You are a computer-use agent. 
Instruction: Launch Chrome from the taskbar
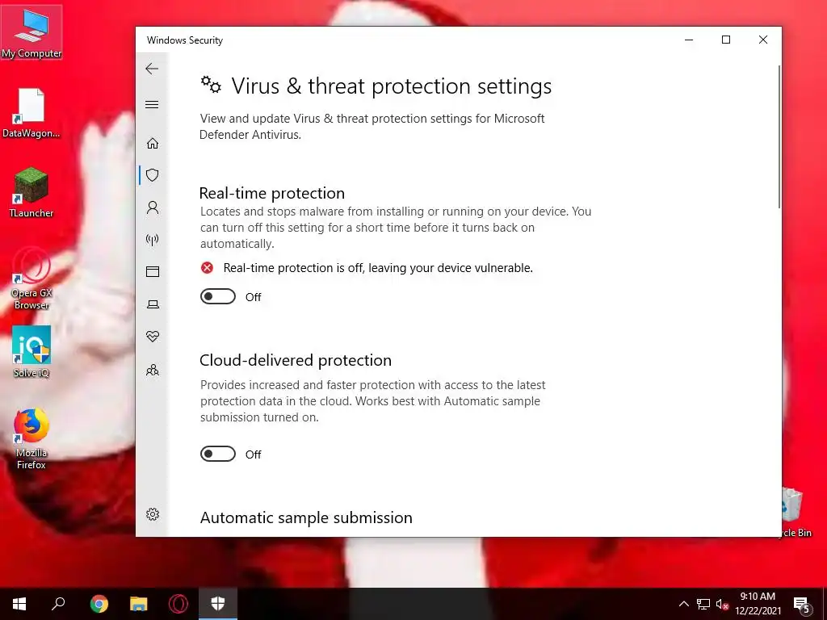[x=99, y=604]
